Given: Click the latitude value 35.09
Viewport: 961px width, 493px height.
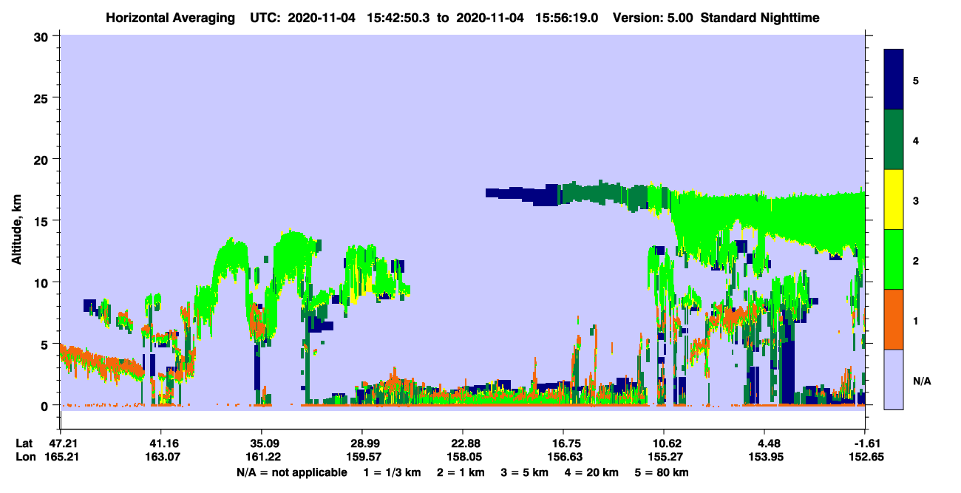Looking at the screenshot, I should click(x=261, y=443).
